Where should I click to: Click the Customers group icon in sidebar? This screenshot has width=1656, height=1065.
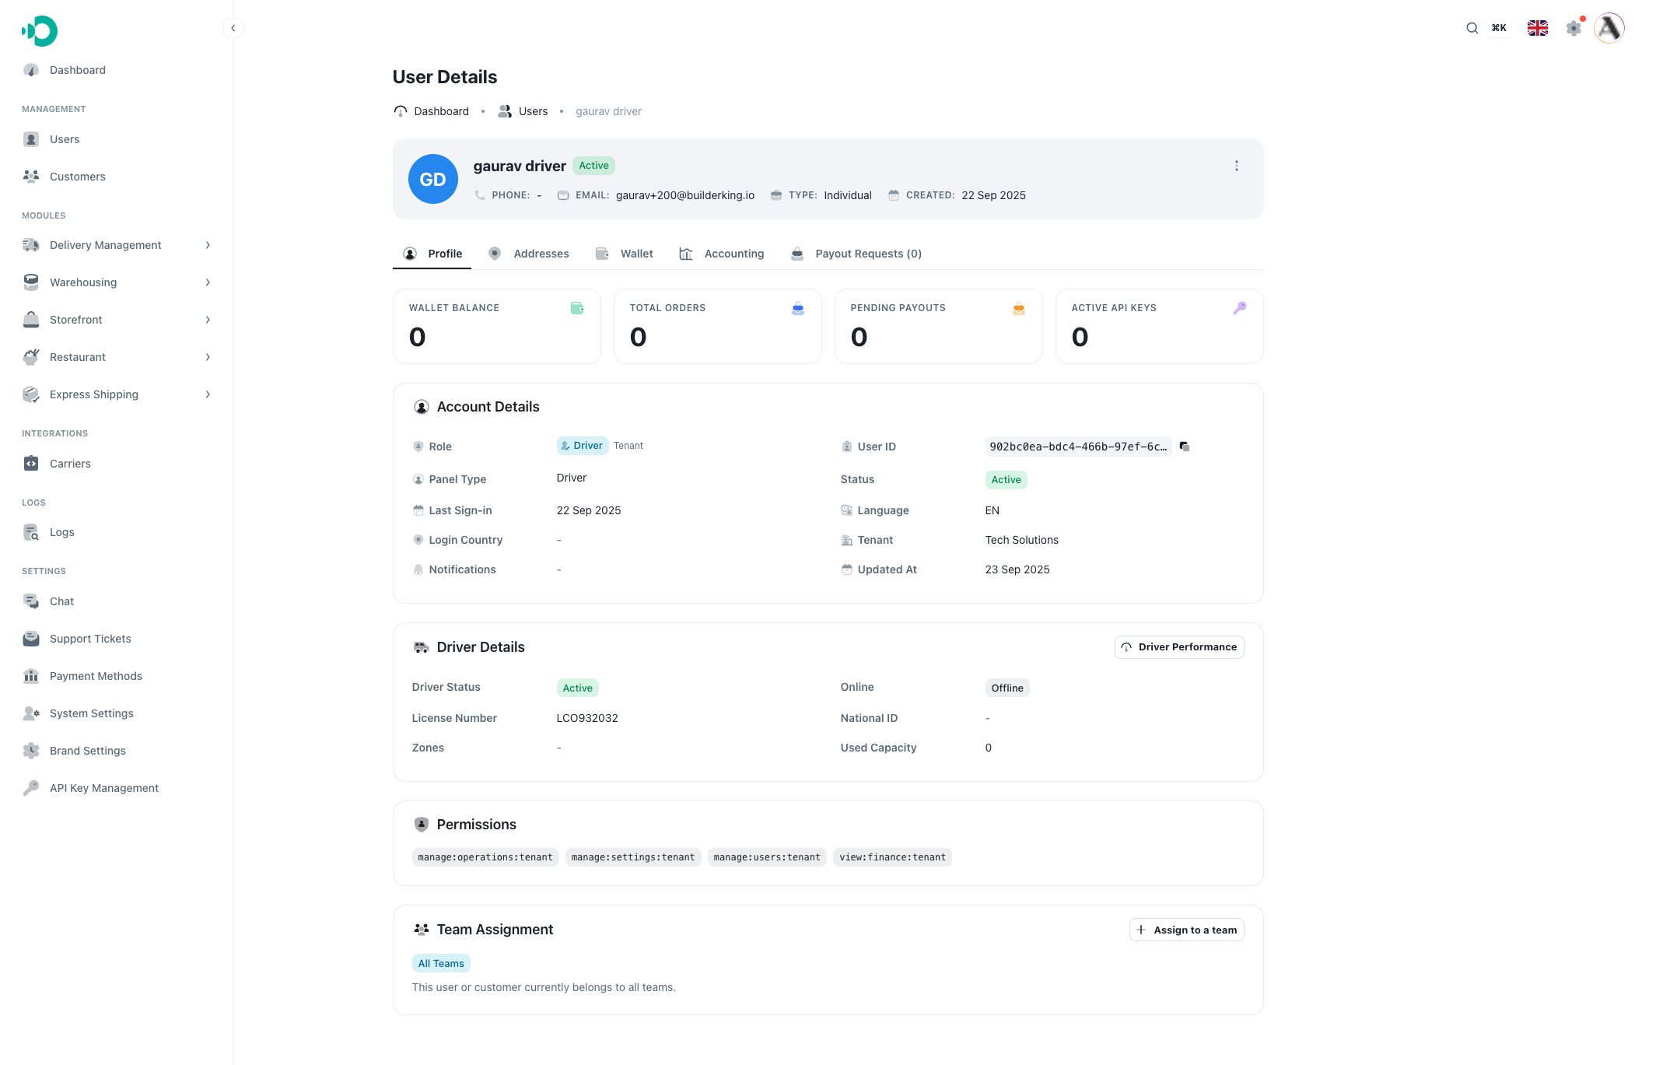(31, 177)
